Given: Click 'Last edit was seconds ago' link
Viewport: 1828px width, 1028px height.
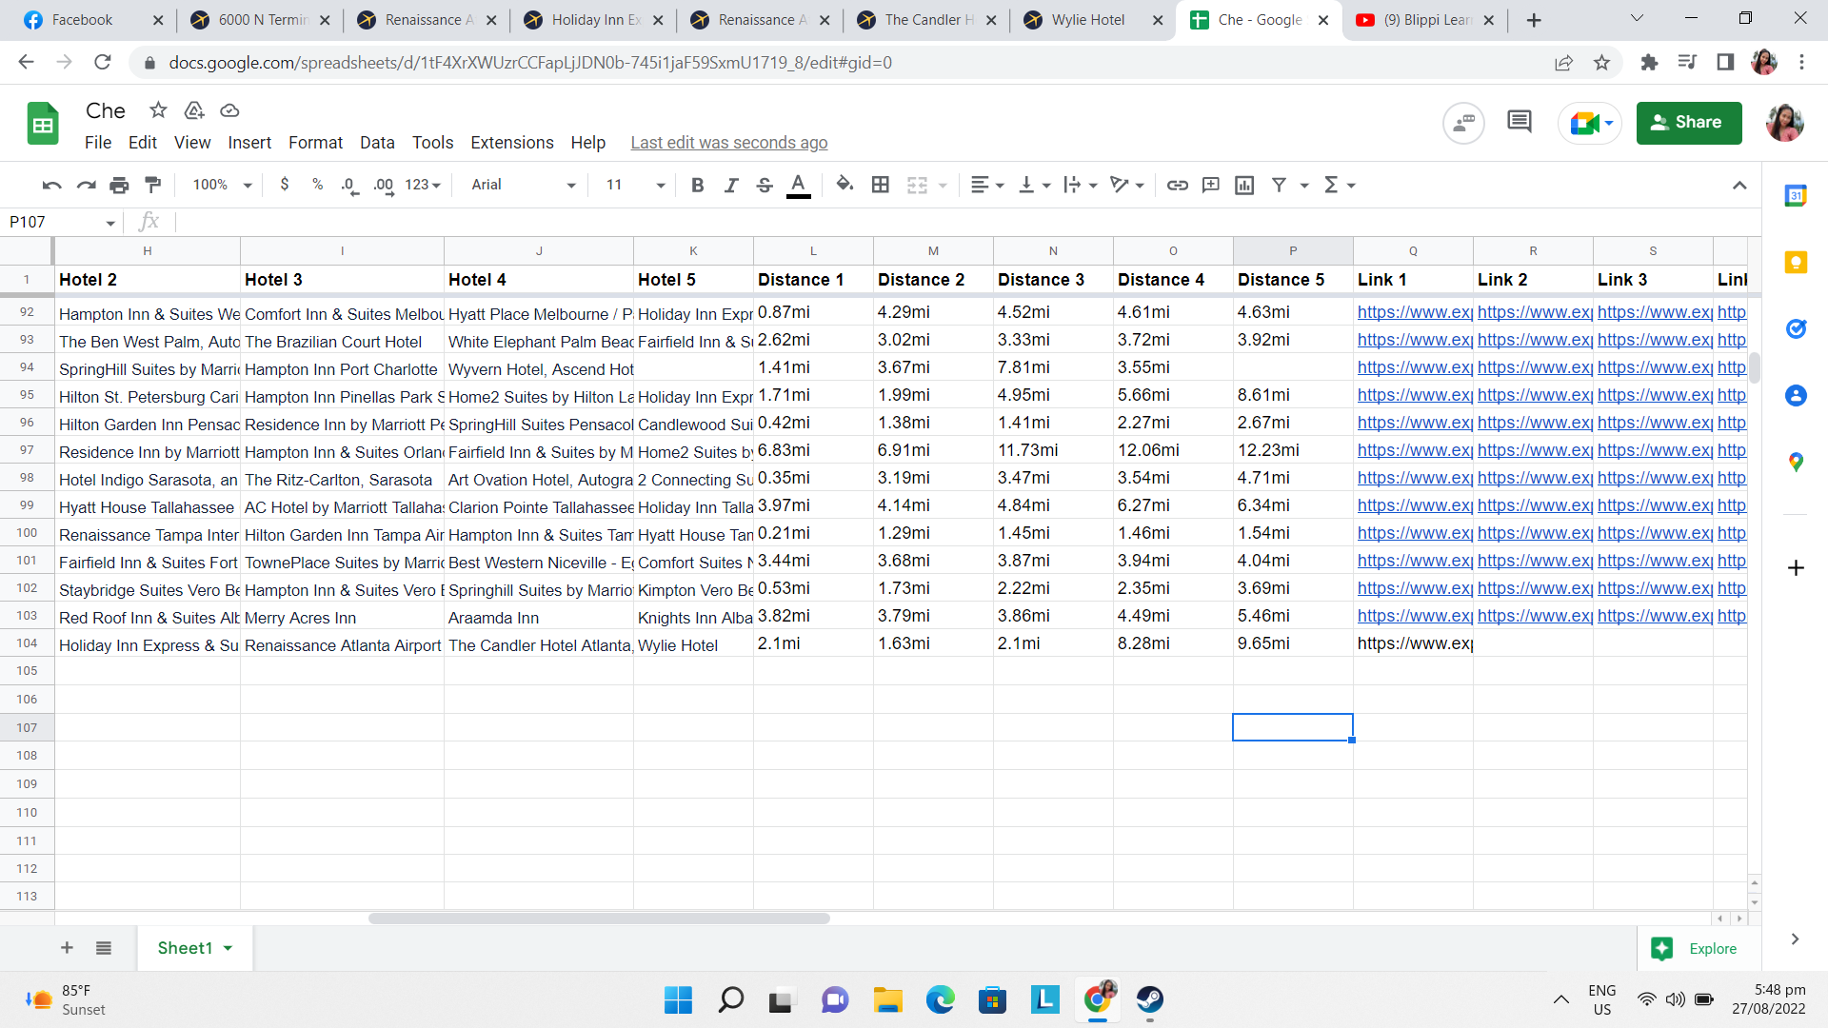Looking at the screenshot, I should [x=729, y=143].
